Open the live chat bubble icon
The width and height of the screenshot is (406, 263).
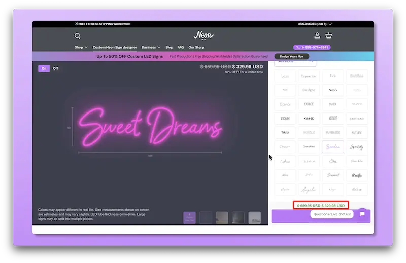tap(362, 214)
